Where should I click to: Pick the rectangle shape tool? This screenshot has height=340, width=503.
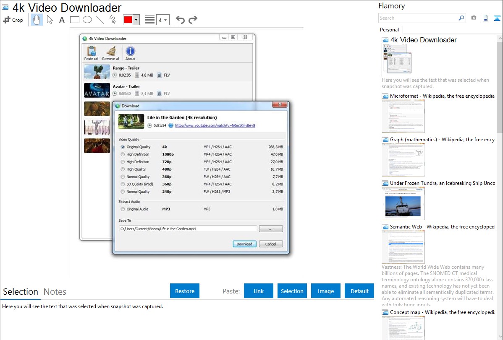point(74,20)
